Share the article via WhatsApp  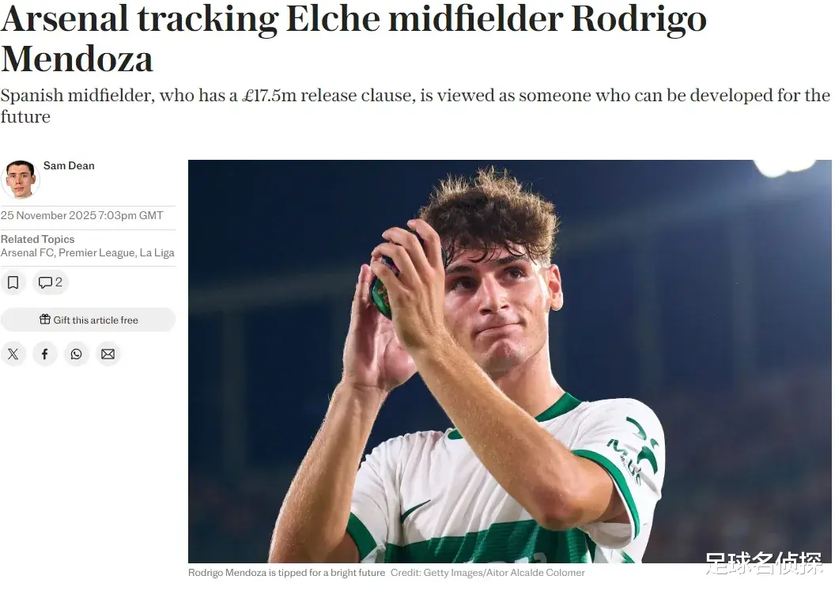pos(76,354)
